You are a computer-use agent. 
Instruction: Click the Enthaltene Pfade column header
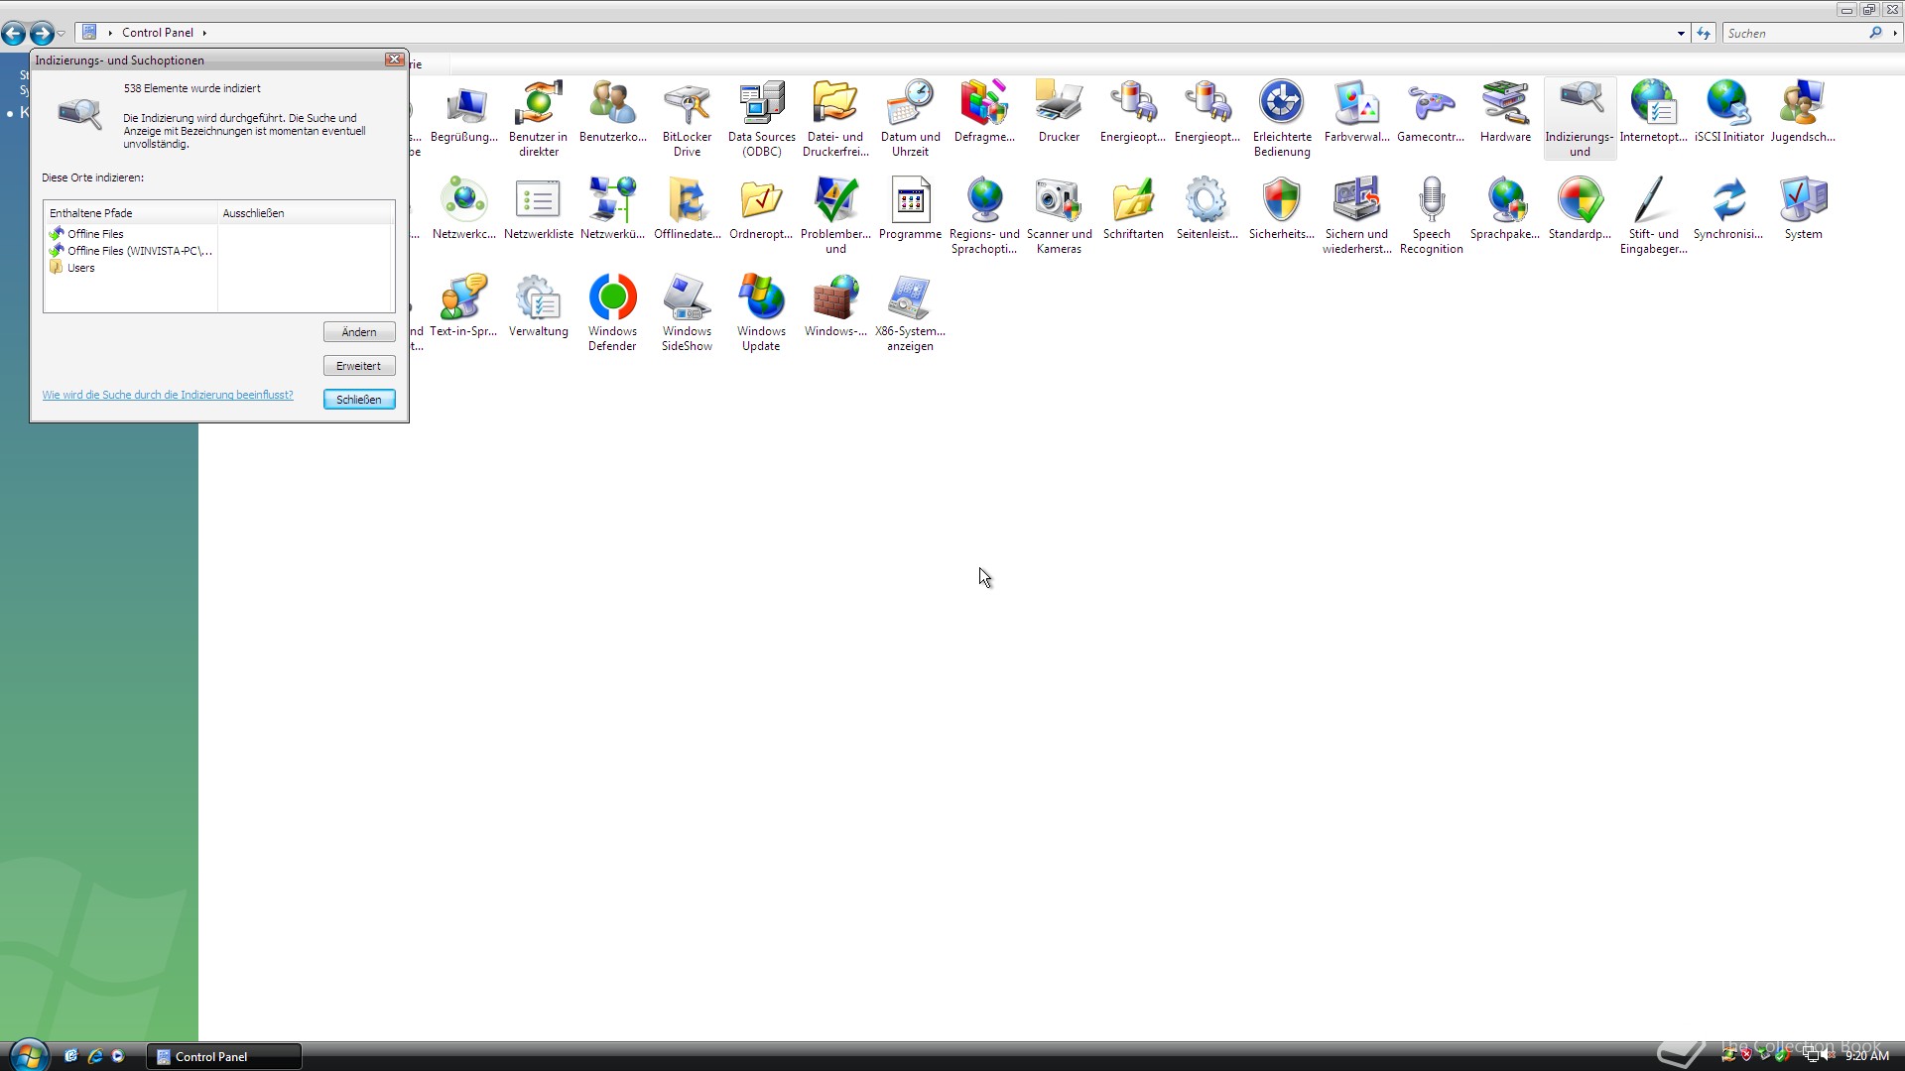click(x=131, y=213)
